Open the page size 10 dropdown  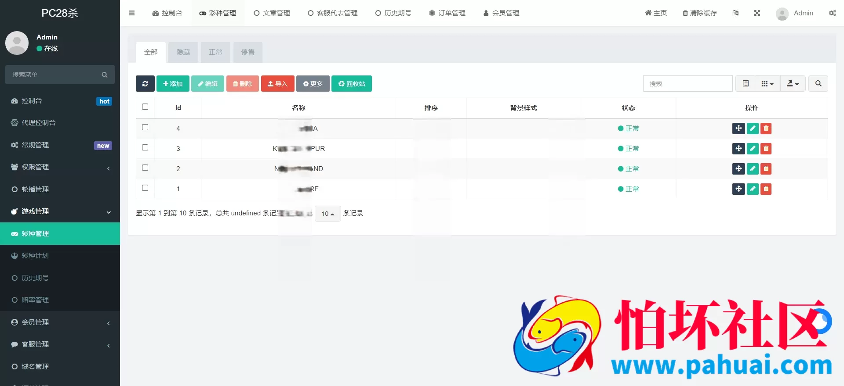pyautogui.click(x=328, y=214)
